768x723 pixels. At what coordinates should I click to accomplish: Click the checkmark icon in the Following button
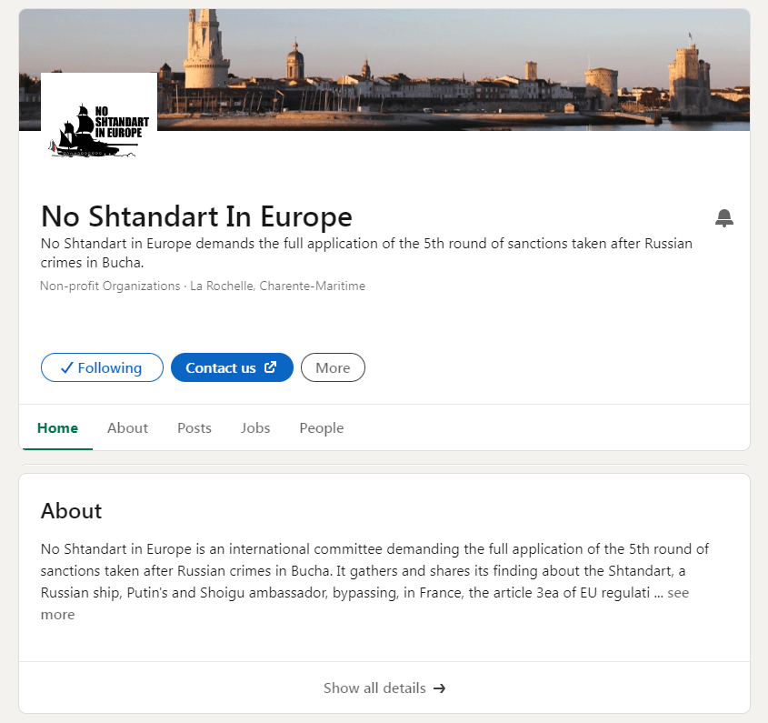pos(67,367)
